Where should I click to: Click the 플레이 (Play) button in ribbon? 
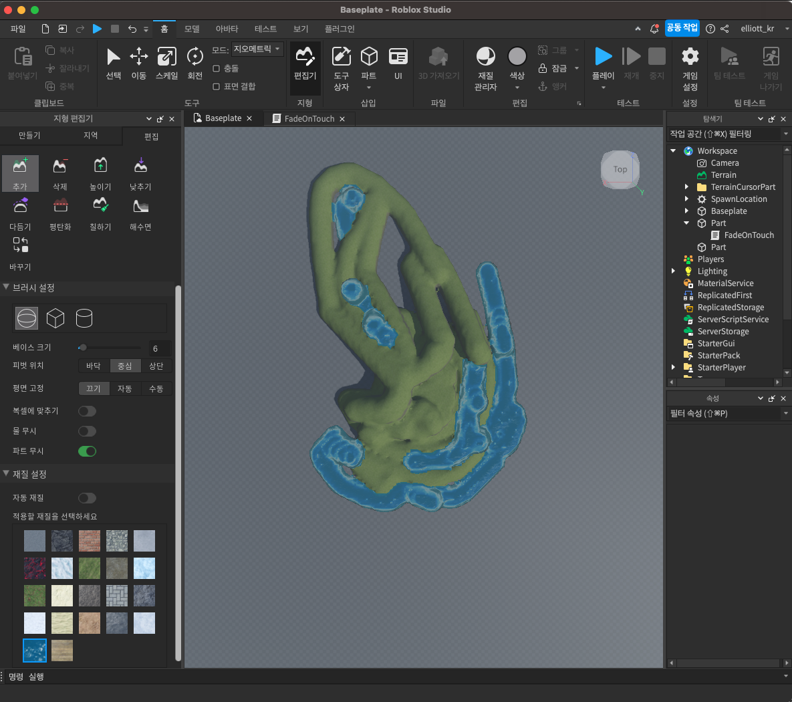tap(603, 68)
